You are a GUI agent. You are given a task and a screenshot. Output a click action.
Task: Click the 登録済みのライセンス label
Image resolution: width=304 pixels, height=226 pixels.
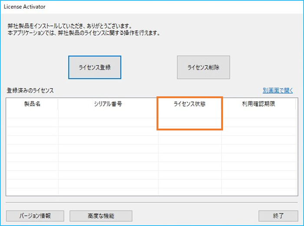[30, 91]
